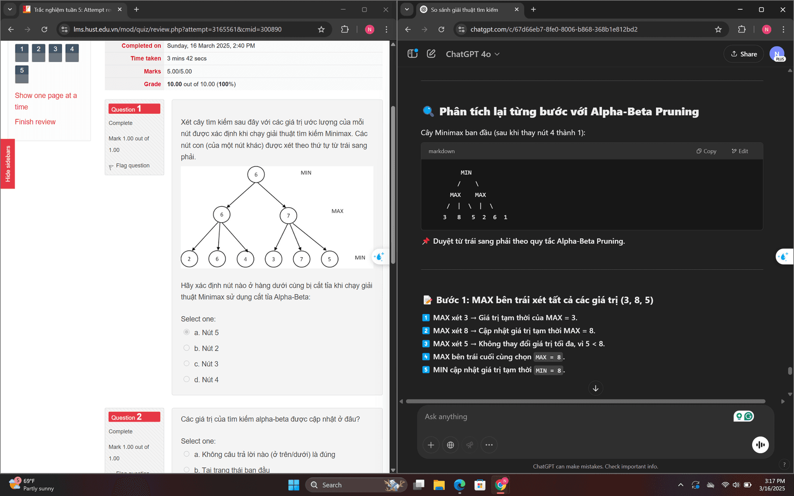Edit the markdown code block

[740, 151]
